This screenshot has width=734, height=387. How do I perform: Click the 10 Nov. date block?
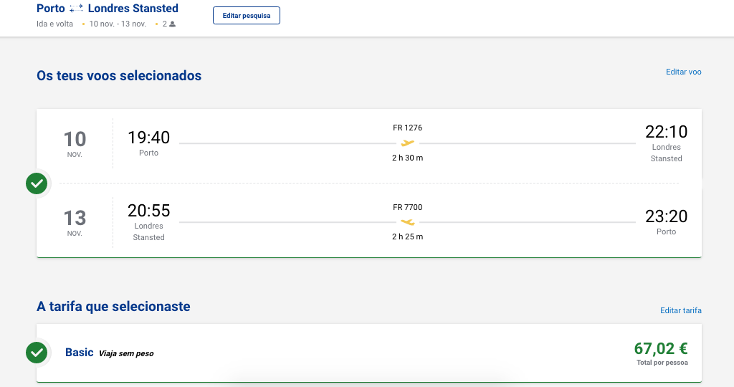(x=75, y=143)
